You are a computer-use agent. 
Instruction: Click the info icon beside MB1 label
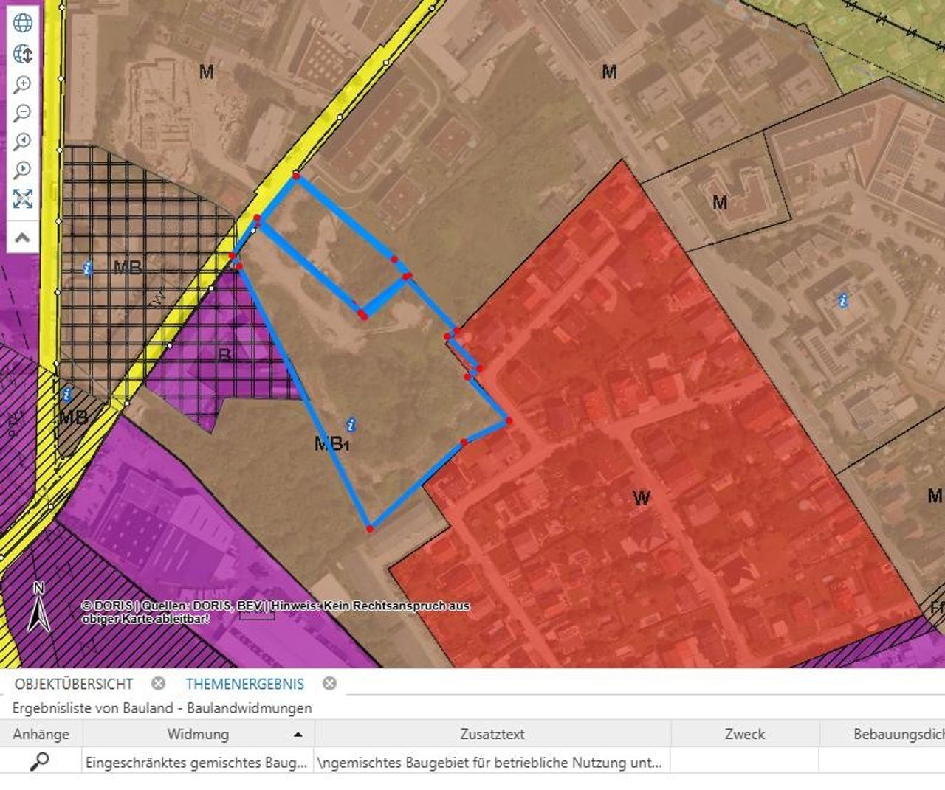click(x=351, y=425)
